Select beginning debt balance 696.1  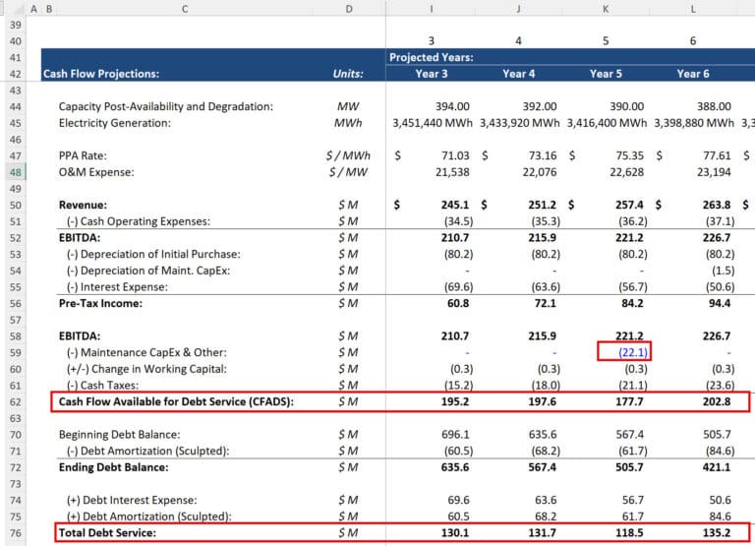(455, 434)
